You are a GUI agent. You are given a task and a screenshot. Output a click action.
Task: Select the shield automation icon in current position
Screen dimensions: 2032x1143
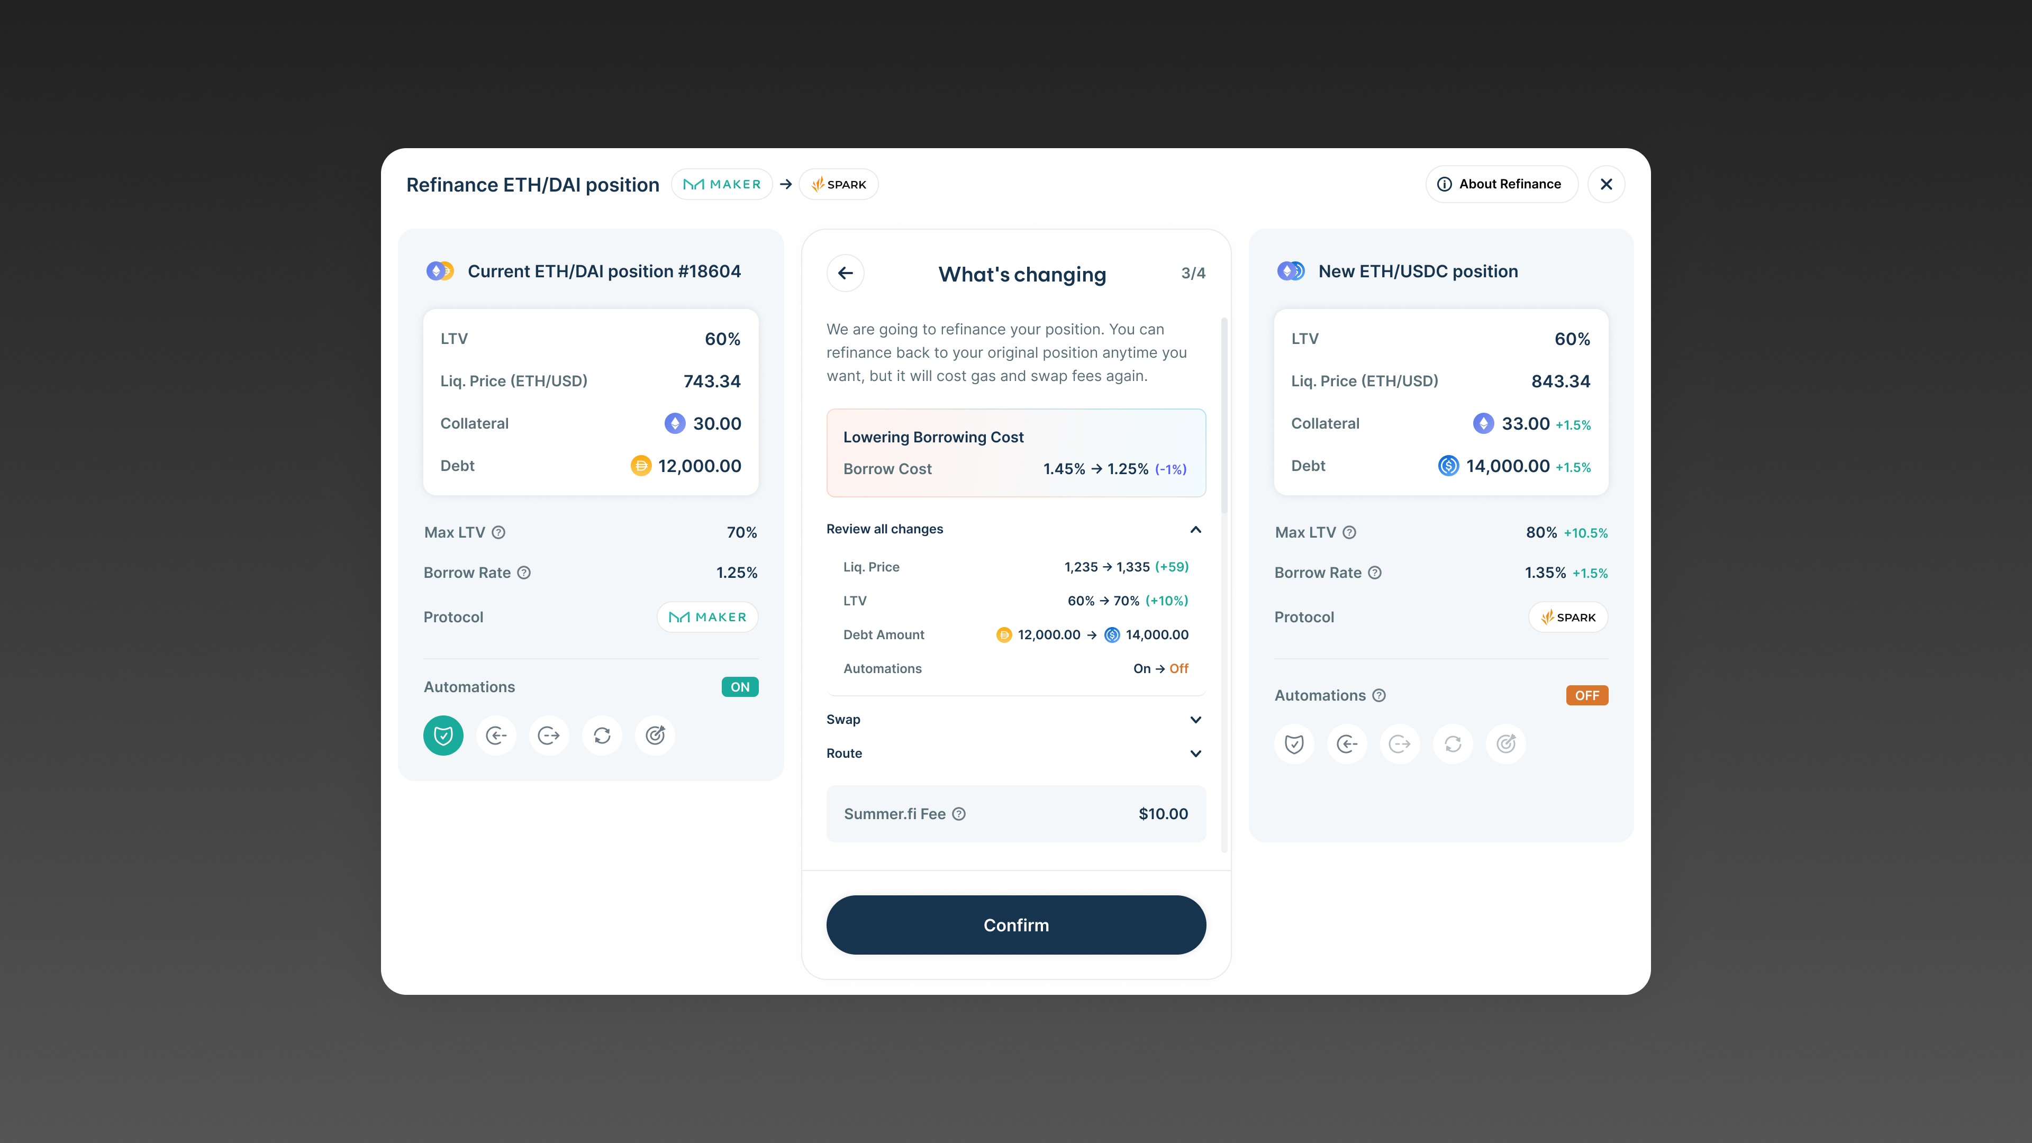click(x=443, y=735)
